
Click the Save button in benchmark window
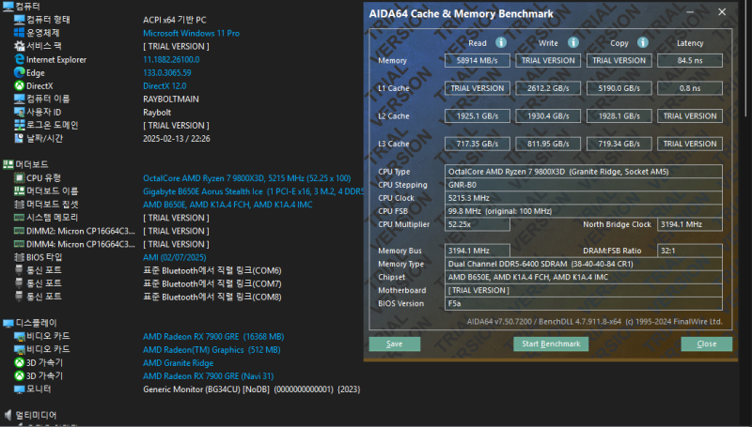click(395, 343)
